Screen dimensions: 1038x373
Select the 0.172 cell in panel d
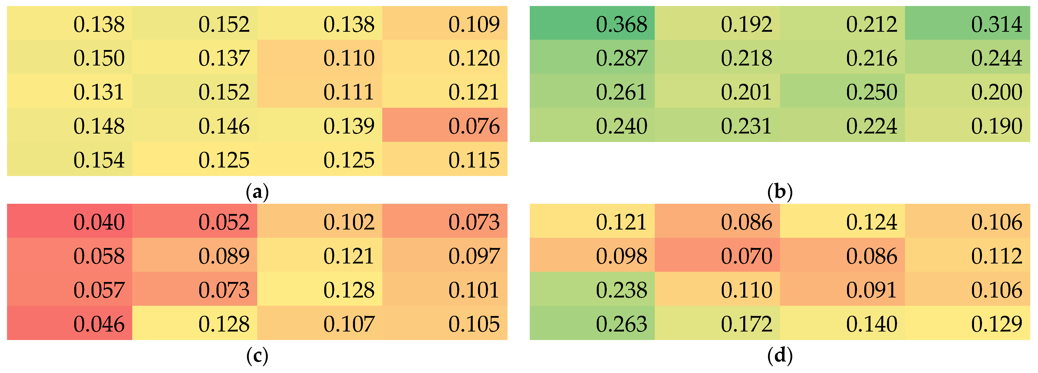(717, 323)
